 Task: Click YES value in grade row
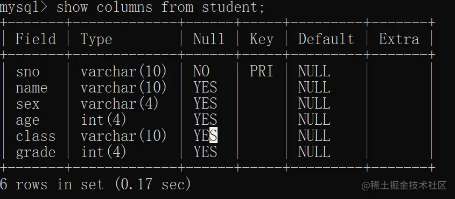click(206, 152)
